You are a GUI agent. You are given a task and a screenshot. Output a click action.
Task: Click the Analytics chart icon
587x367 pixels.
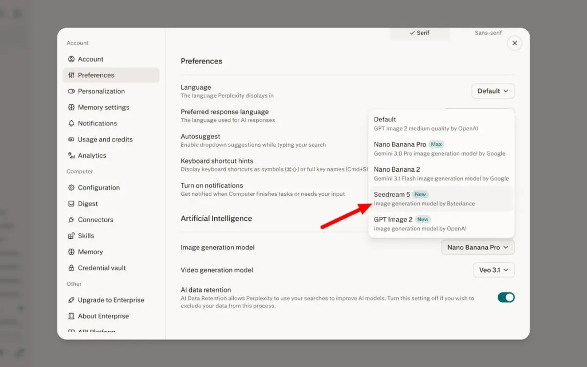coord(71,156)
